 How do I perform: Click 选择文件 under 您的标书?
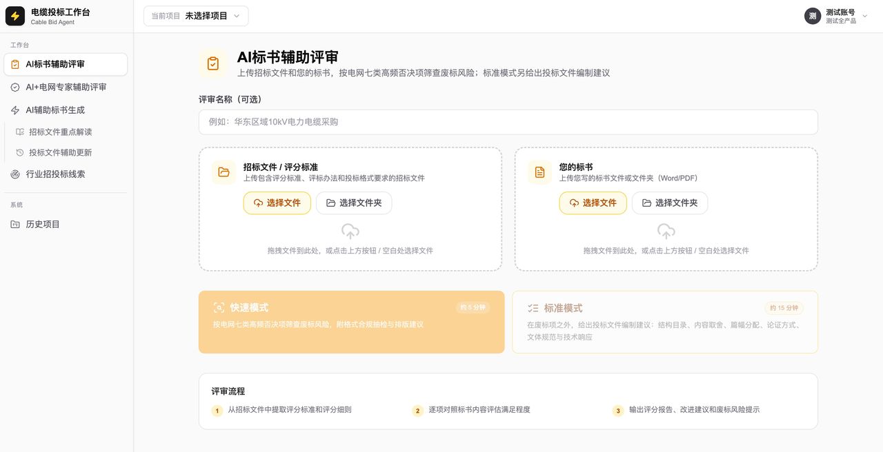click(593, 203)
